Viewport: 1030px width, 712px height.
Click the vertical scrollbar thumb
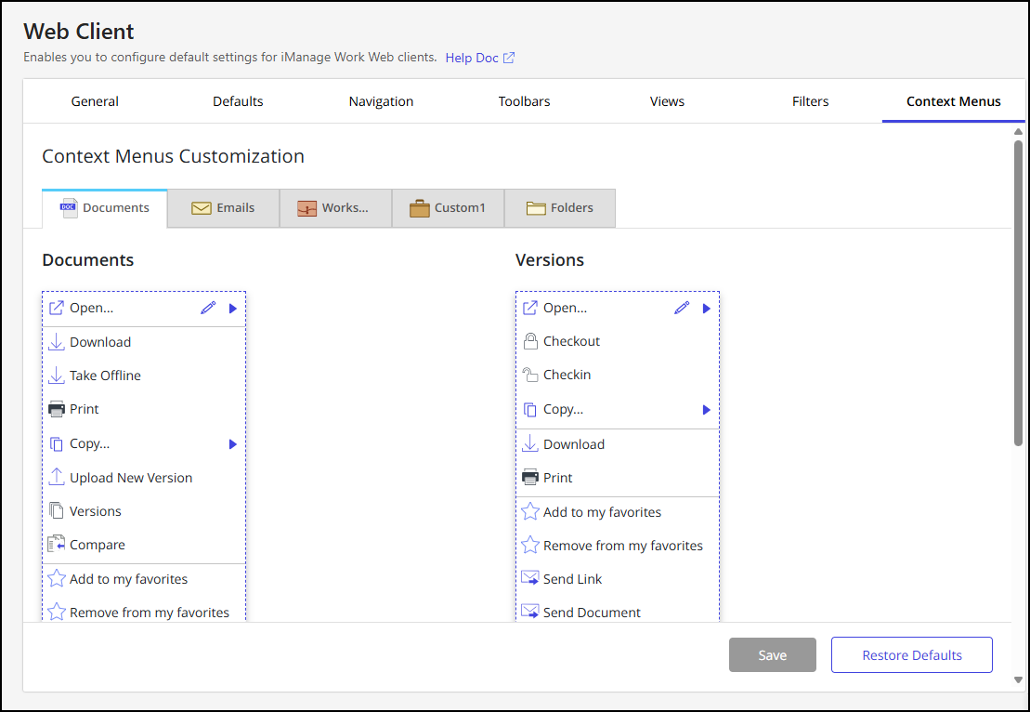coord(1018,293)
